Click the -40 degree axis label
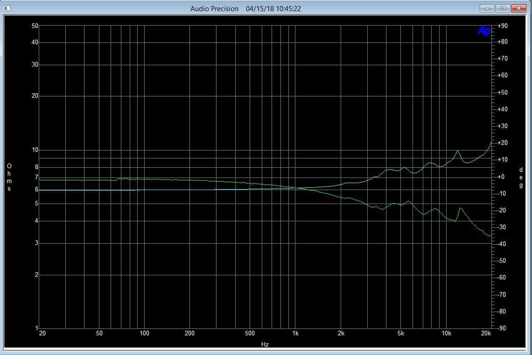 coord(502,244)
